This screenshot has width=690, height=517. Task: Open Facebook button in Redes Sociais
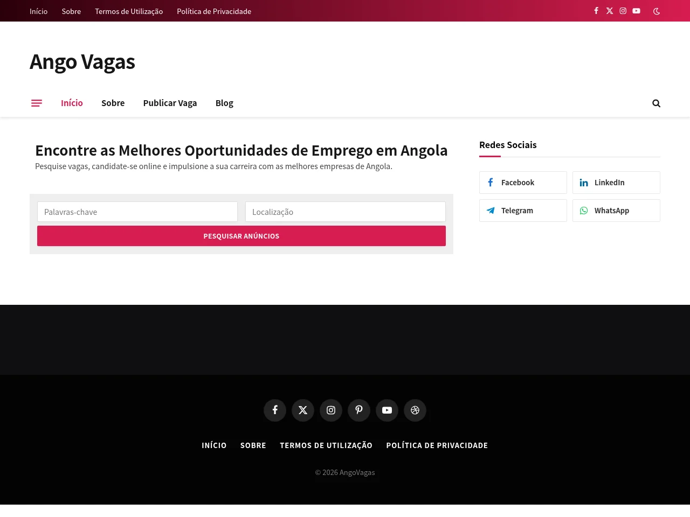click(x=523, y=183)
